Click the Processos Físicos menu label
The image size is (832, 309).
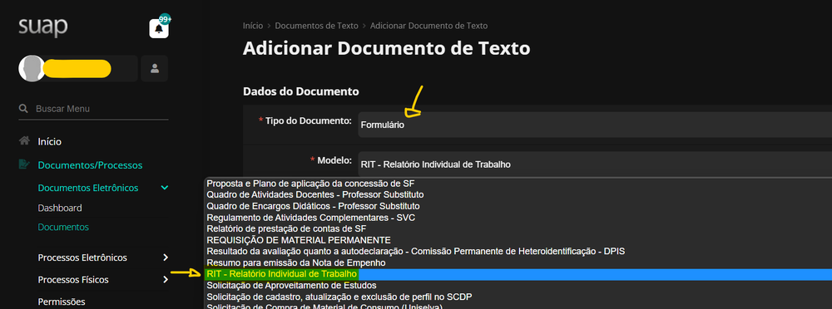(73, 279)
